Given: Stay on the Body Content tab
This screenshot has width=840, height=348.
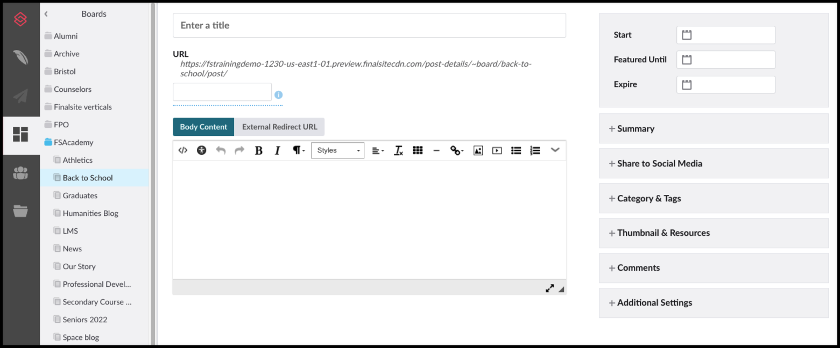Looking at the screenshot, I should (203, 127).
